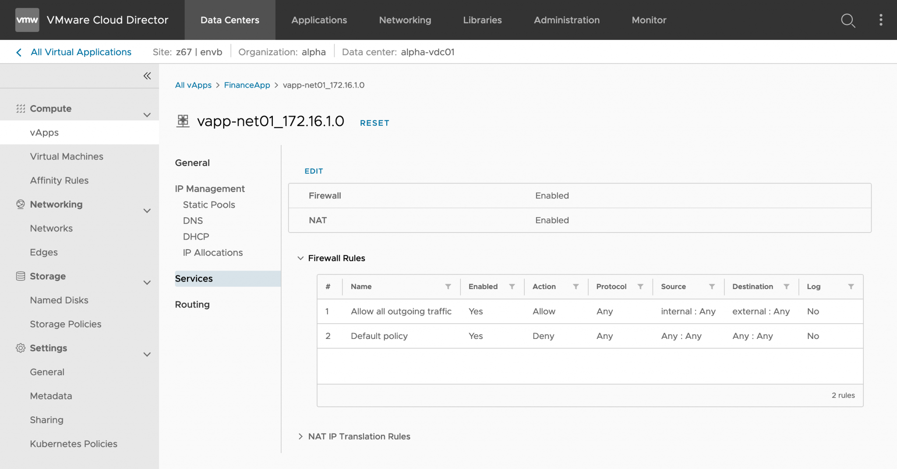Click the back arrow beside All Virtual Applications
This screenshot has width=897, height=469.
coord(18,52)
